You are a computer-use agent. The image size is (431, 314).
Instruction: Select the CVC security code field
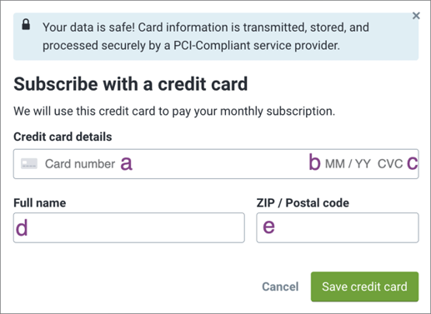tap(390, 164)
